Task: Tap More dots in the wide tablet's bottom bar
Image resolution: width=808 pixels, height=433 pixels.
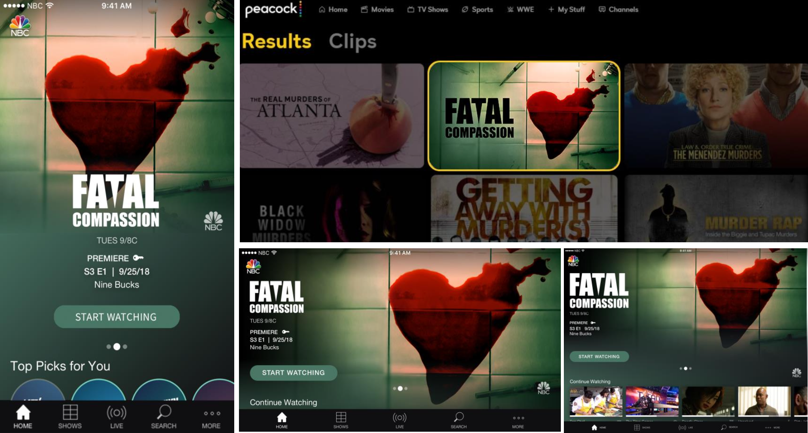Action: [x=518, y=418]
